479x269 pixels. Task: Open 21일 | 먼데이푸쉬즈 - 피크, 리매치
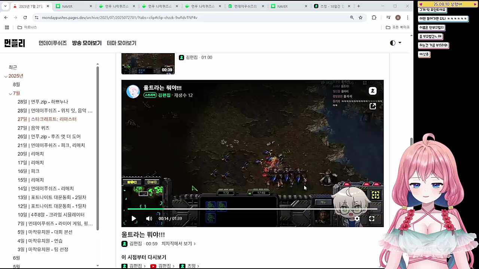click(x=51, y=145)
